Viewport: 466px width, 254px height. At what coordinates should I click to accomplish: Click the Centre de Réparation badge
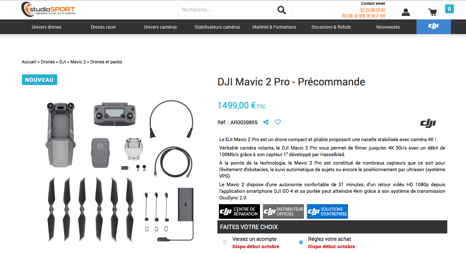[x=239, y=211]
